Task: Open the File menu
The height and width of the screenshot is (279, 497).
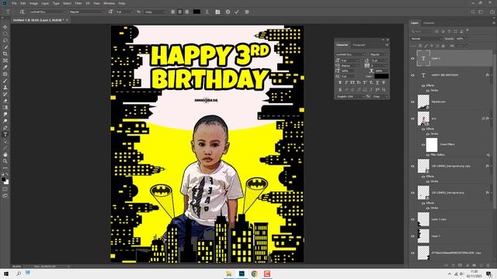Action: click(x=14, y=3)
